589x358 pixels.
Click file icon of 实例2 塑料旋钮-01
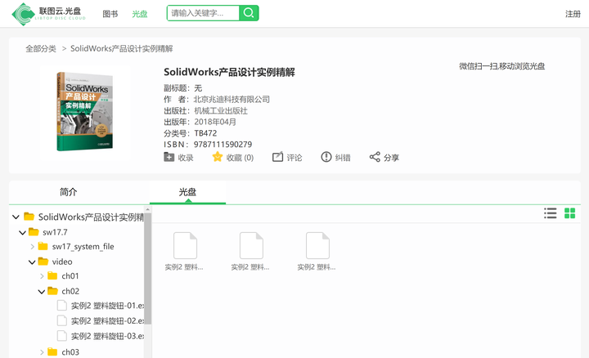point(62,306)
